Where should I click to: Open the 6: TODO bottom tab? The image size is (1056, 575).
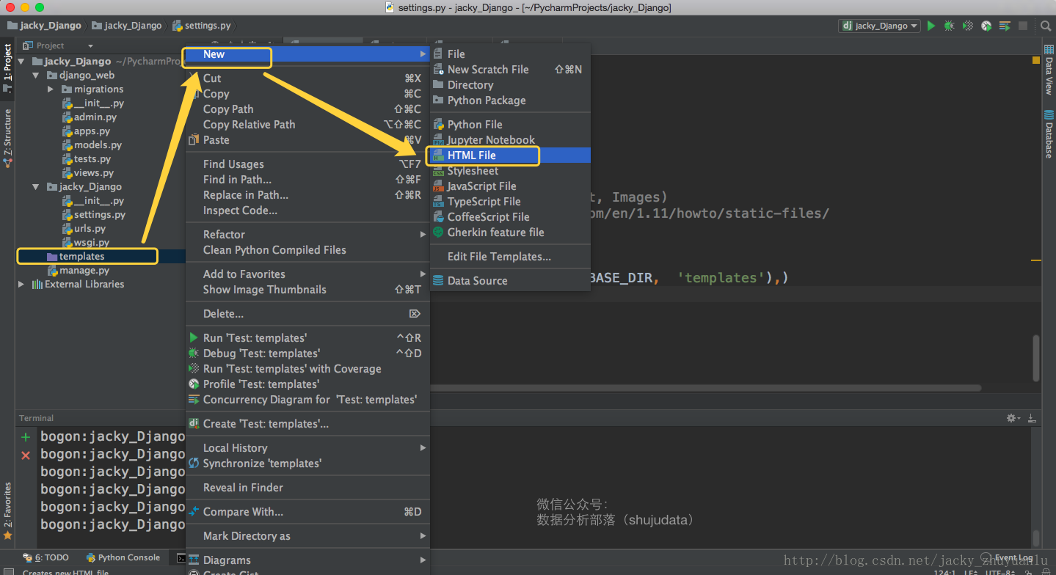46,558
